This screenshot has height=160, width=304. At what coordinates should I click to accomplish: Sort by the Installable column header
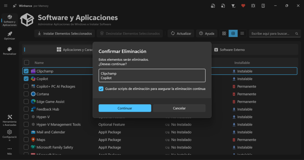[x=242, y=63]
